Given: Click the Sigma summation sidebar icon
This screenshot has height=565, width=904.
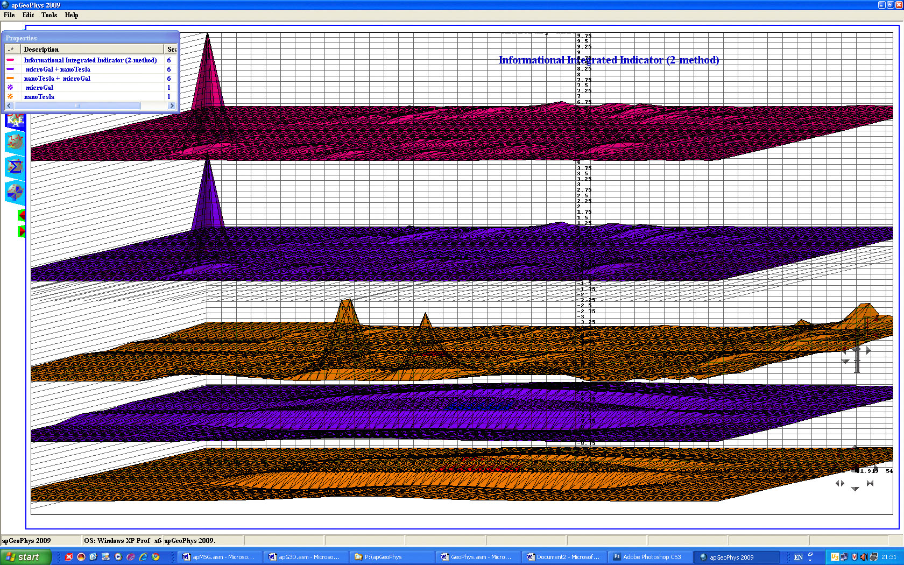Looking at the screenshot, I should point(15,166).
